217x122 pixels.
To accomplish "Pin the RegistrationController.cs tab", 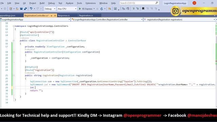I will point(51,16).
